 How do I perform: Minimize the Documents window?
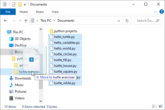[x=133, y=4]
